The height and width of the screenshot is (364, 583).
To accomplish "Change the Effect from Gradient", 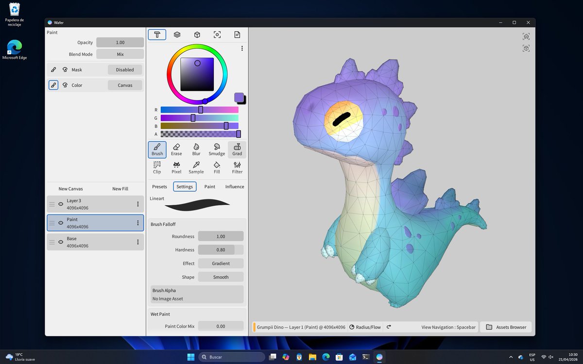I will tap(221, 263).
